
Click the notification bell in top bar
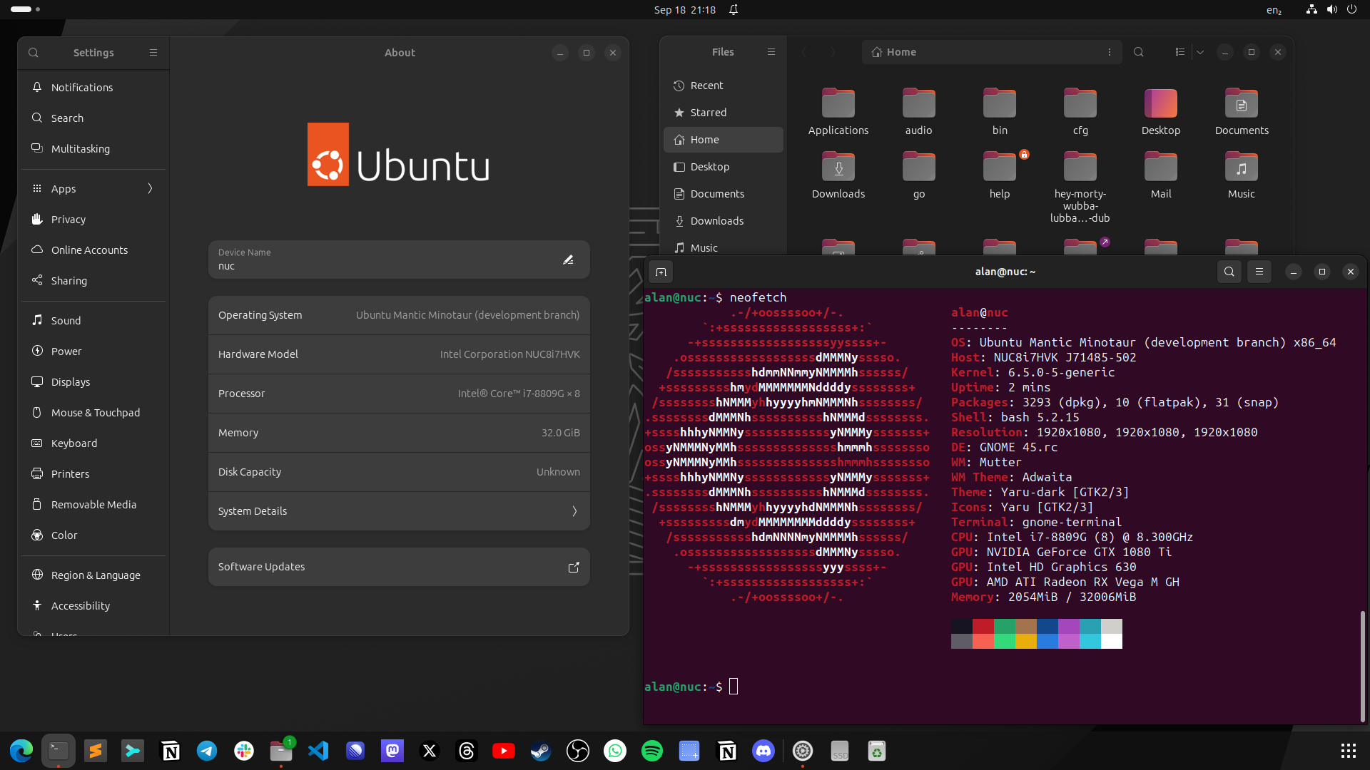734,10
